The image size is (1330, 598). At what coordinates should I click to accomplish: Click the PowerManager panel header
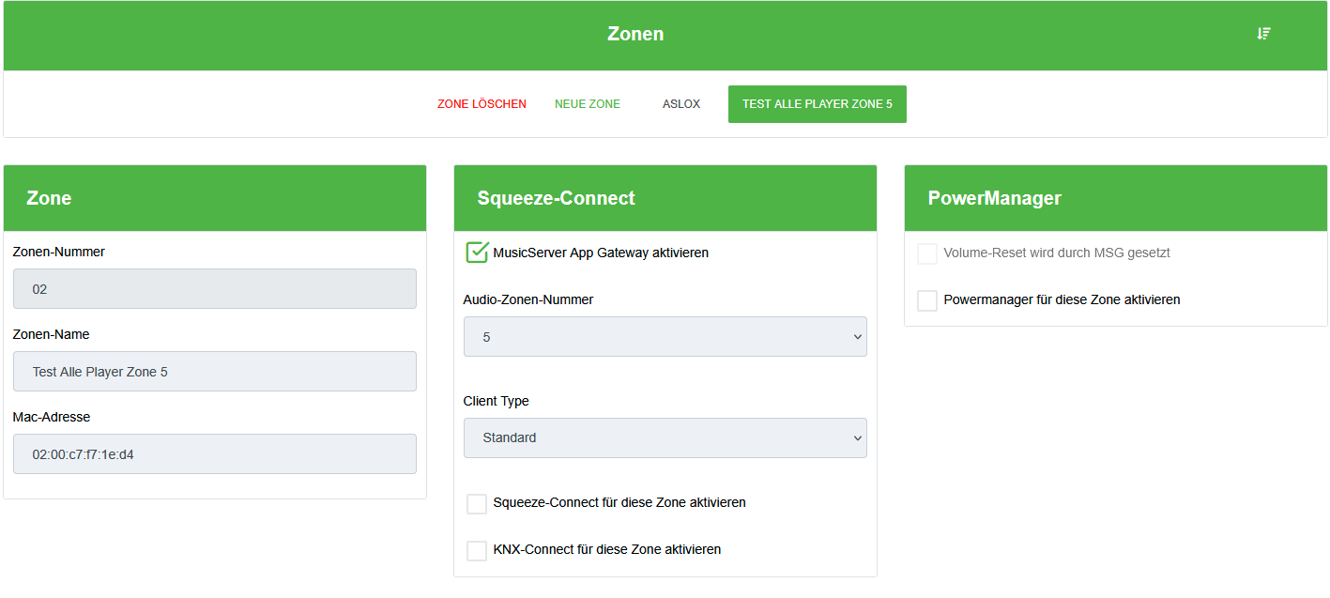coord(1115,198)
